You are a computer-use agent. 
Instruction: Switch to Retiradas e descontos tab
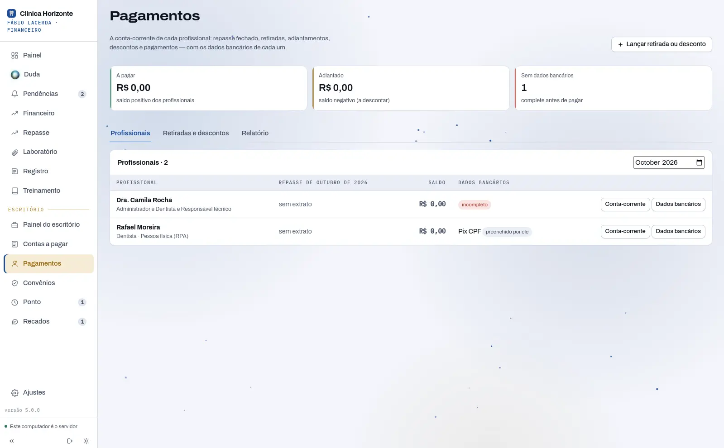pyautogui.click(x=196, y=133)
